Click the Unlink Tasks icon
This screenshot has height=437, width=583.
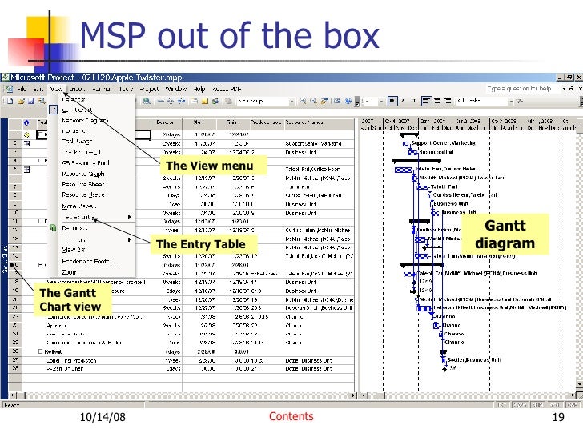[x=171, y=101]
